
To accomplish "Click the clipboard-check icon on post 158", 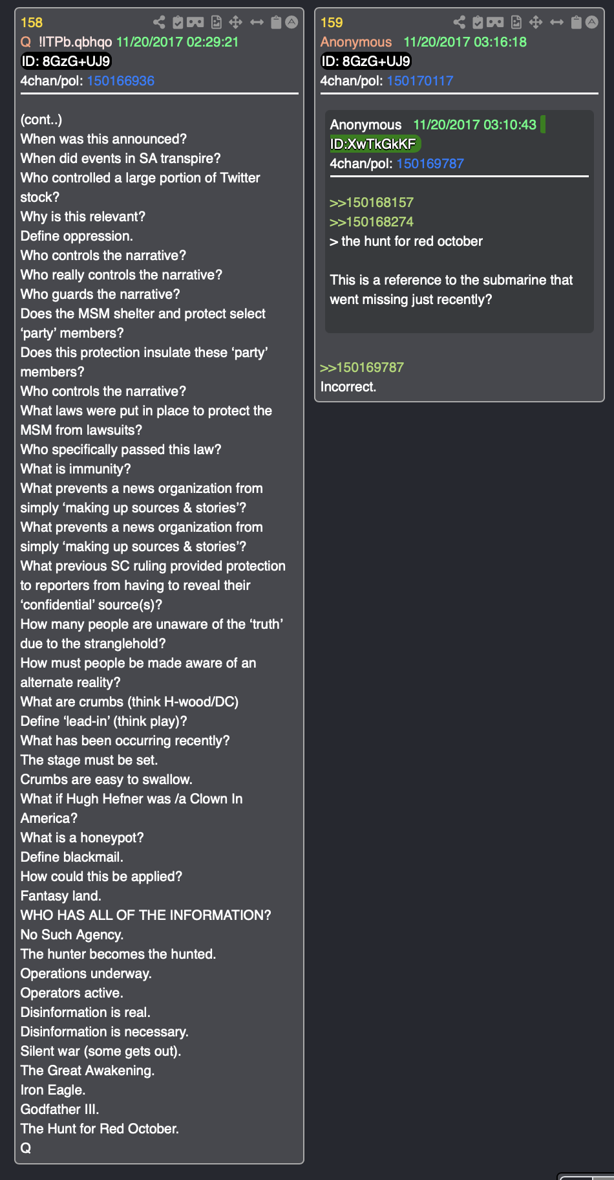I will (x=178, y=23).
